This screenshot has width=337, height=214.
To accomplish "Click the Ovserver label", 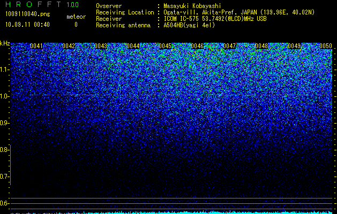I will (109, 6).
